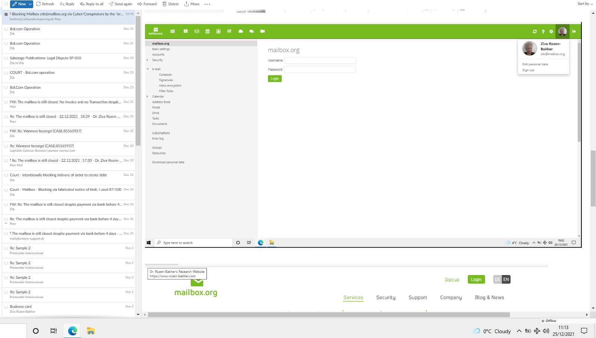This screenshot has width=596, height=338.
Task: Open the email from mail@heinlein-support.de
Action: tap(69, 236)
